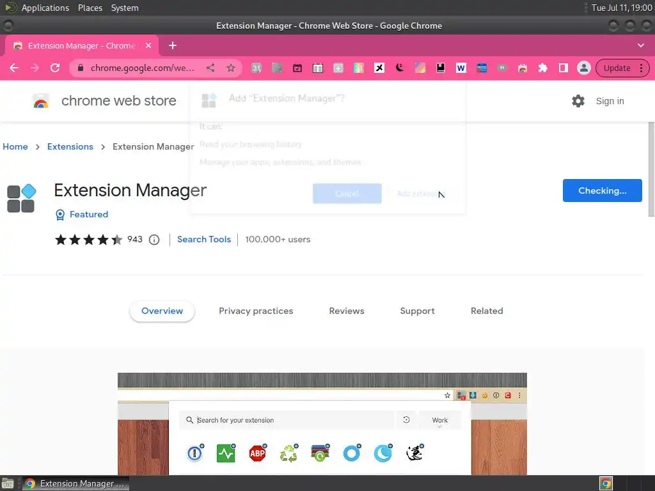Click the Sign in link
Screen dimensions: 655x491
coord(610,101)
